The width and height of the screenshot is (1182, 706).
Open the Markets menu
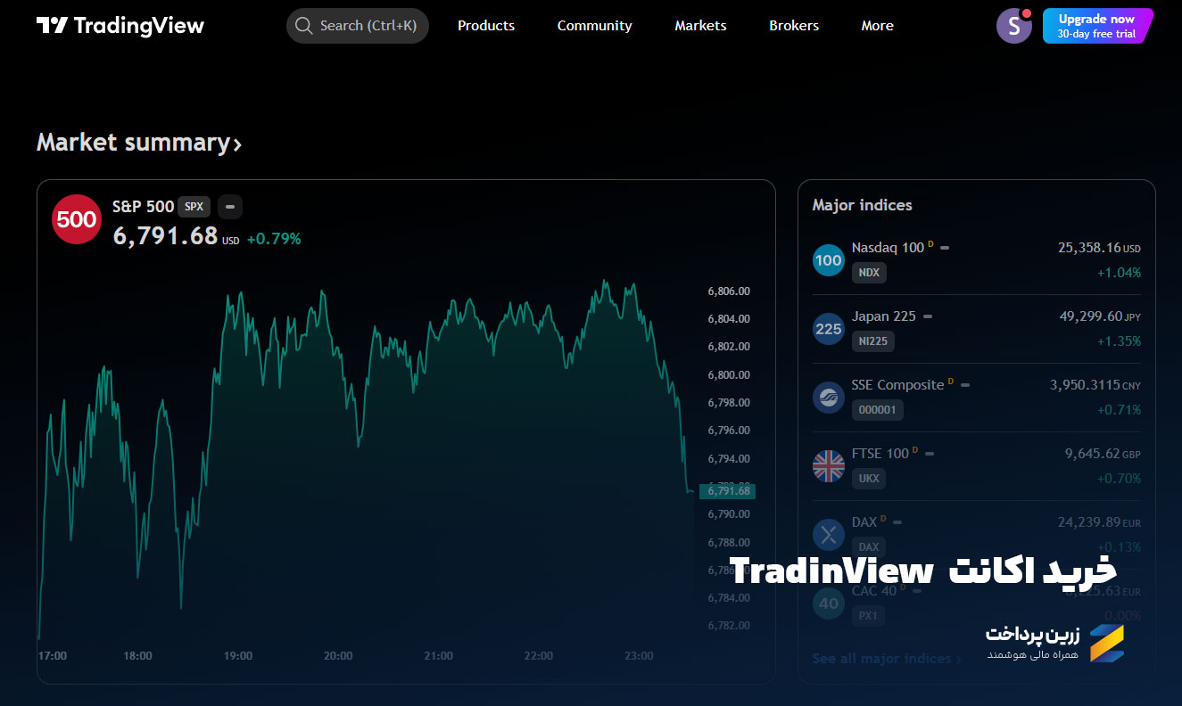point(700,26)
